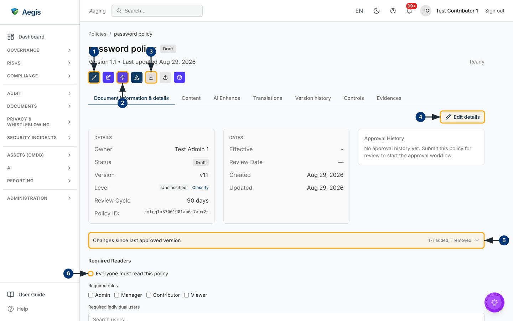The width and height of the screenshot is (513, 321).
Task: Check the Admin required role
Action: tap(91, 295)
